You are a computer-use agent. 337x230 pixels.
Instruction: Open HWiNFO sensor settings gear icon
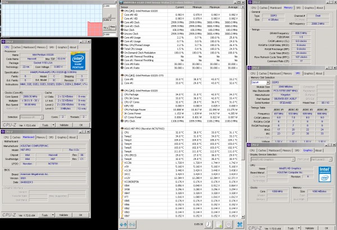(229, 224)
